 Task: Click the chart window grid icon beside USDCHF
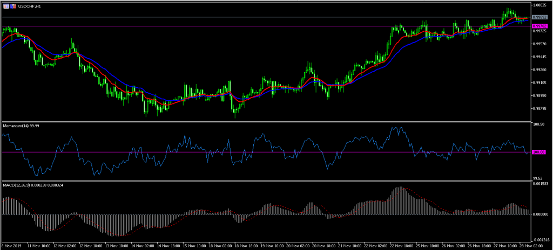6,6
